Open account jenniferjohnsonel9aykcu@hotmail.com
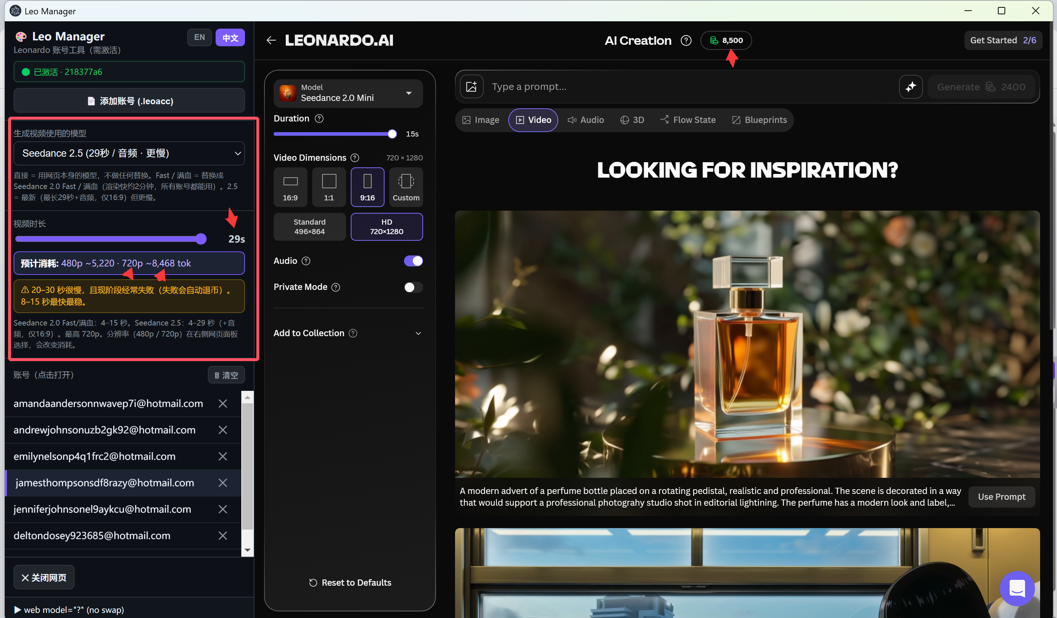 (x=102, y=509)
